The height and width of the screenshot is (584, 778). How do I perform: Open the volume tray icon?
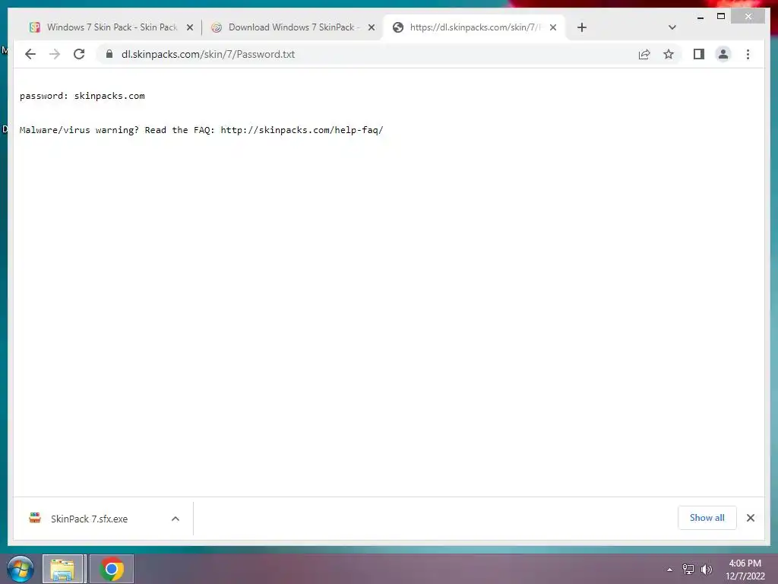click(x=706, y=569)
